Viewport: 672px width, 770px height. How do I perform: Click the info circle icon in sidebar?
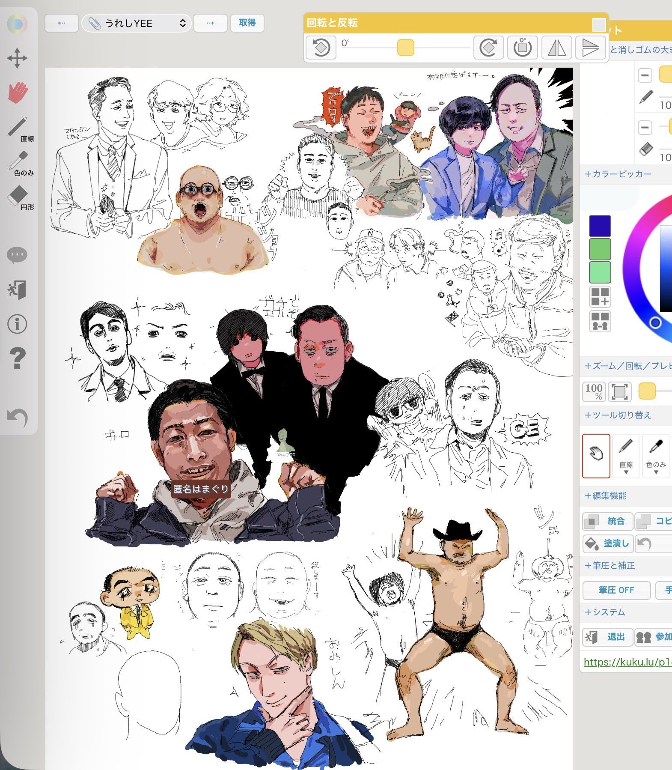click(17, 324)
